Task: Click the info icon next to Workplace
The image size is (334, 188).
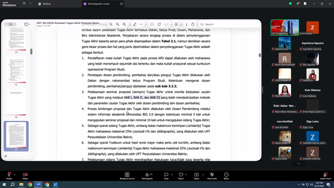Action: click(24, 4)
